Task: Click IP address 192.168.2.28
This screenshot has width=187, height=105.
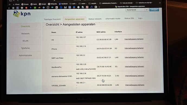Action: [x=81, y=64]
